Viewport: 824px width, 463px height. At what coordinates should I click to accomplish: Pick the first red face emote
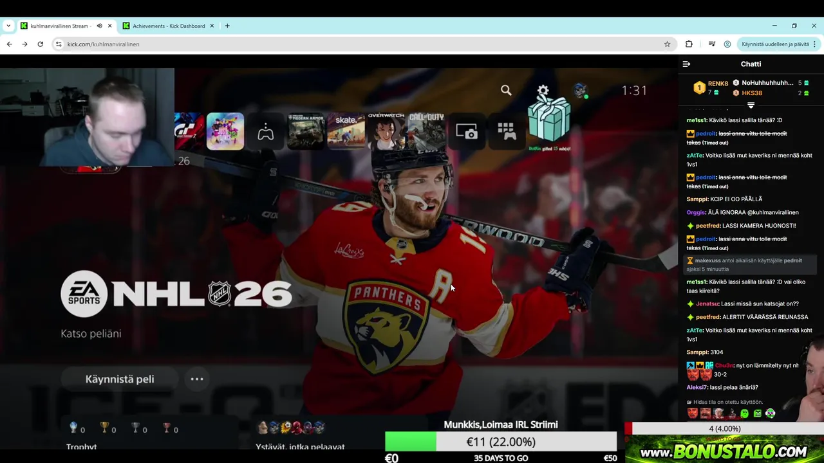[693, 413]
